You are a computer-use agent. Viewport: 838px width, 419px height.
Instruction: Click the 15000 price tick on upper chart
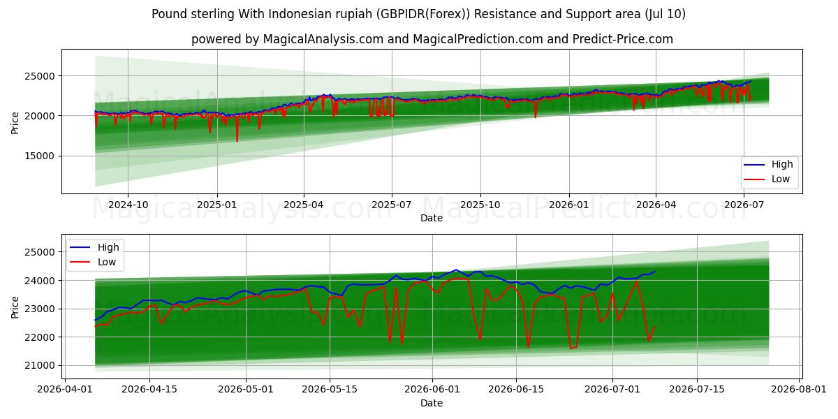41,156
